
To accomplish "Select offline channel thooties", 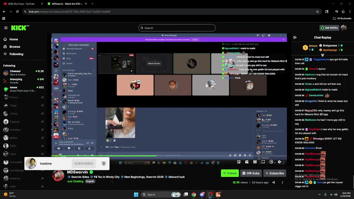I will 24,130.
